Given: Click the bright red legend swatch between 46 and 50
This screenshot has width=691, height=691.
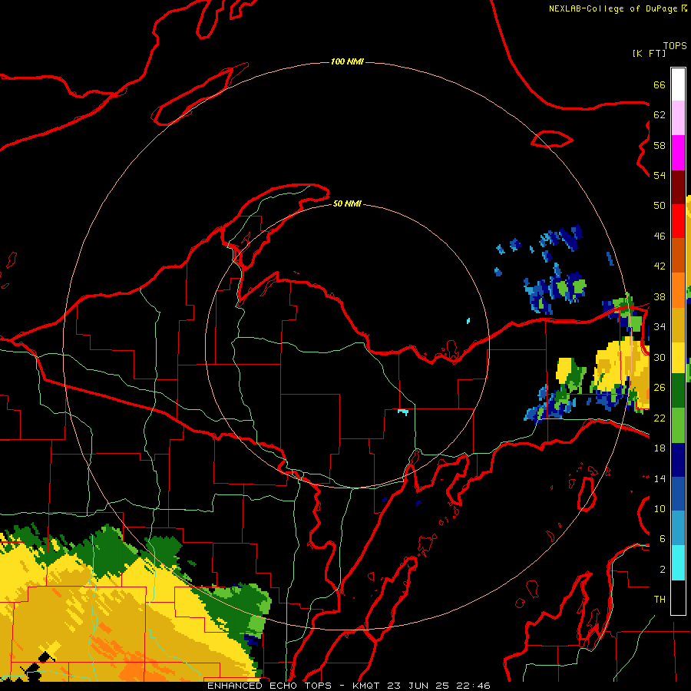Looking at the screenshot, I should pyautogui.click(x=678, y=221).
